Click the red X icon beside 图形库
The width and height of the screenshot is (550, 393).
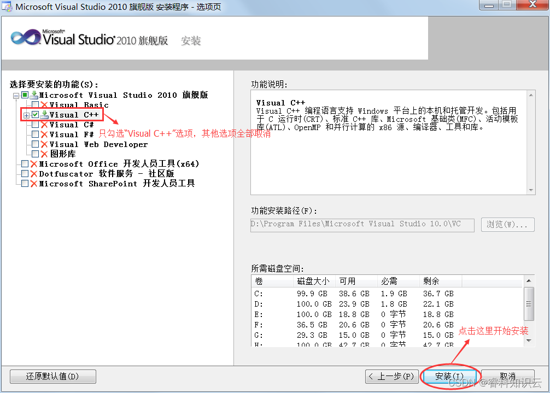coord(44,154)
